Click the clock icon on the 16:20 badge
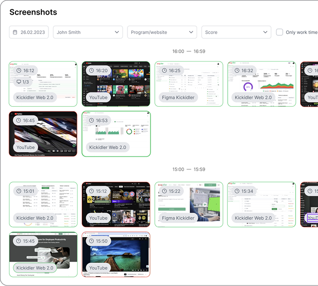Image resolution: width=318 pixels, height=286 pixels. click(91, 71)
